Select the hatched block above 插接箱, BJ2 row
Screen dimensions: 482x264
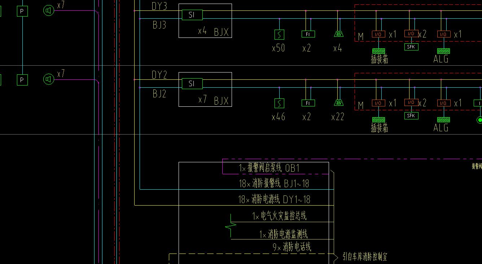click(378, 120)
